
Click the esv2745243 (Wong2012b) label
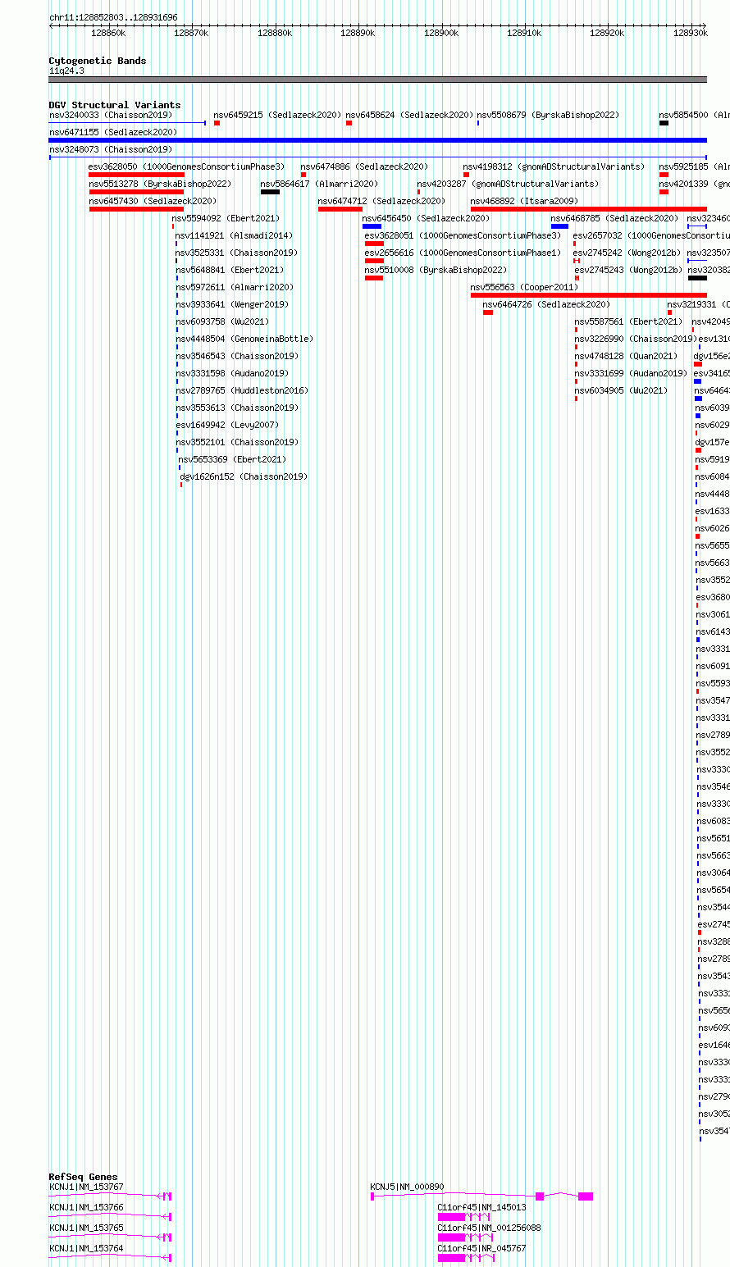(628, 270)
